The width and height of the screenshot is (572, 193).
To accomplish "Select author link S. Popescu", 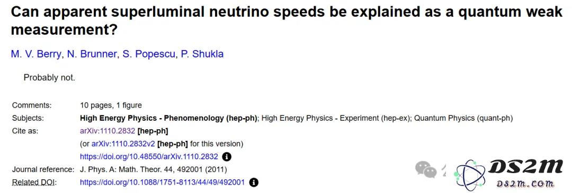I will pyautogui.click(x=149, y=54).
